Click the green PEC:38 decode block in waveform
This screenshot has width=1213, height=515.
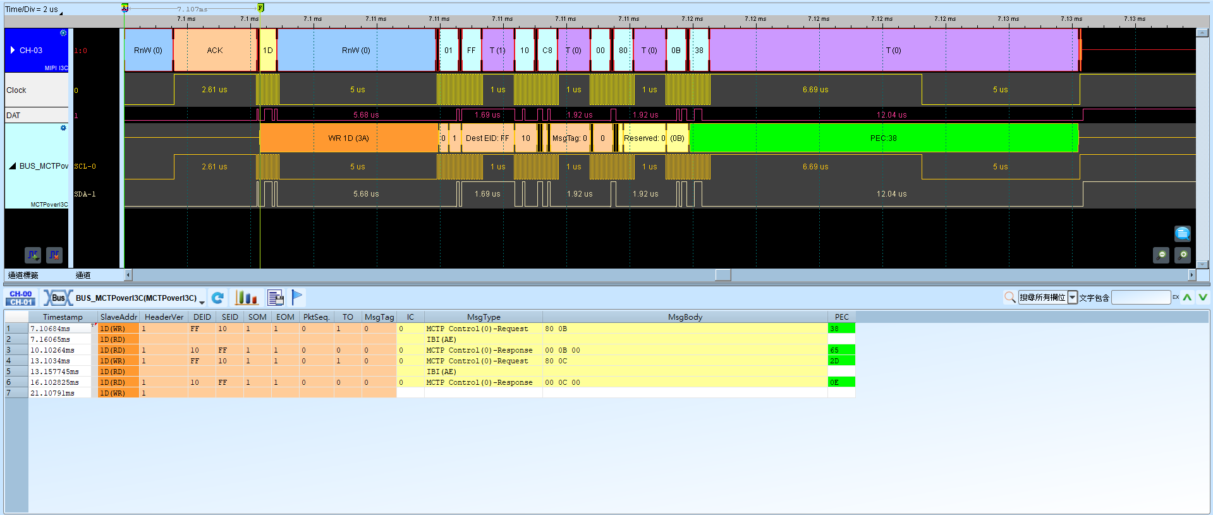(x=884, y=138)
